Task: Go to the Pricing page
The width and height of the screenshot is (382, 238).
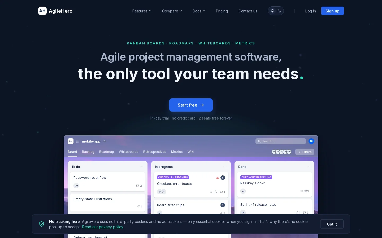Action: coord(222,11)
